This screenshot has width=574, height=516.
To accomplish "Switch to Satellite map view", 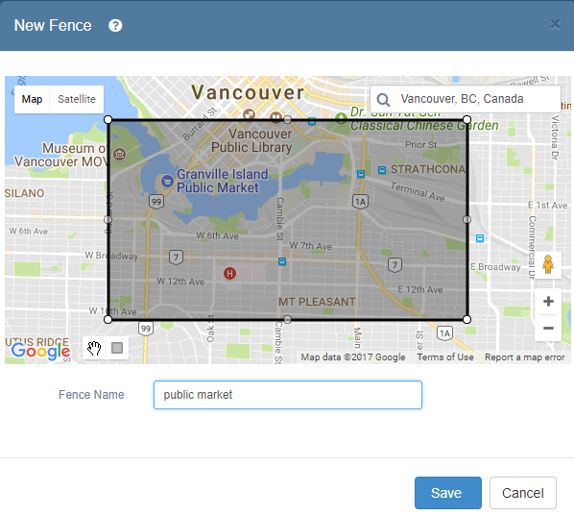I will tap(77, 99).
